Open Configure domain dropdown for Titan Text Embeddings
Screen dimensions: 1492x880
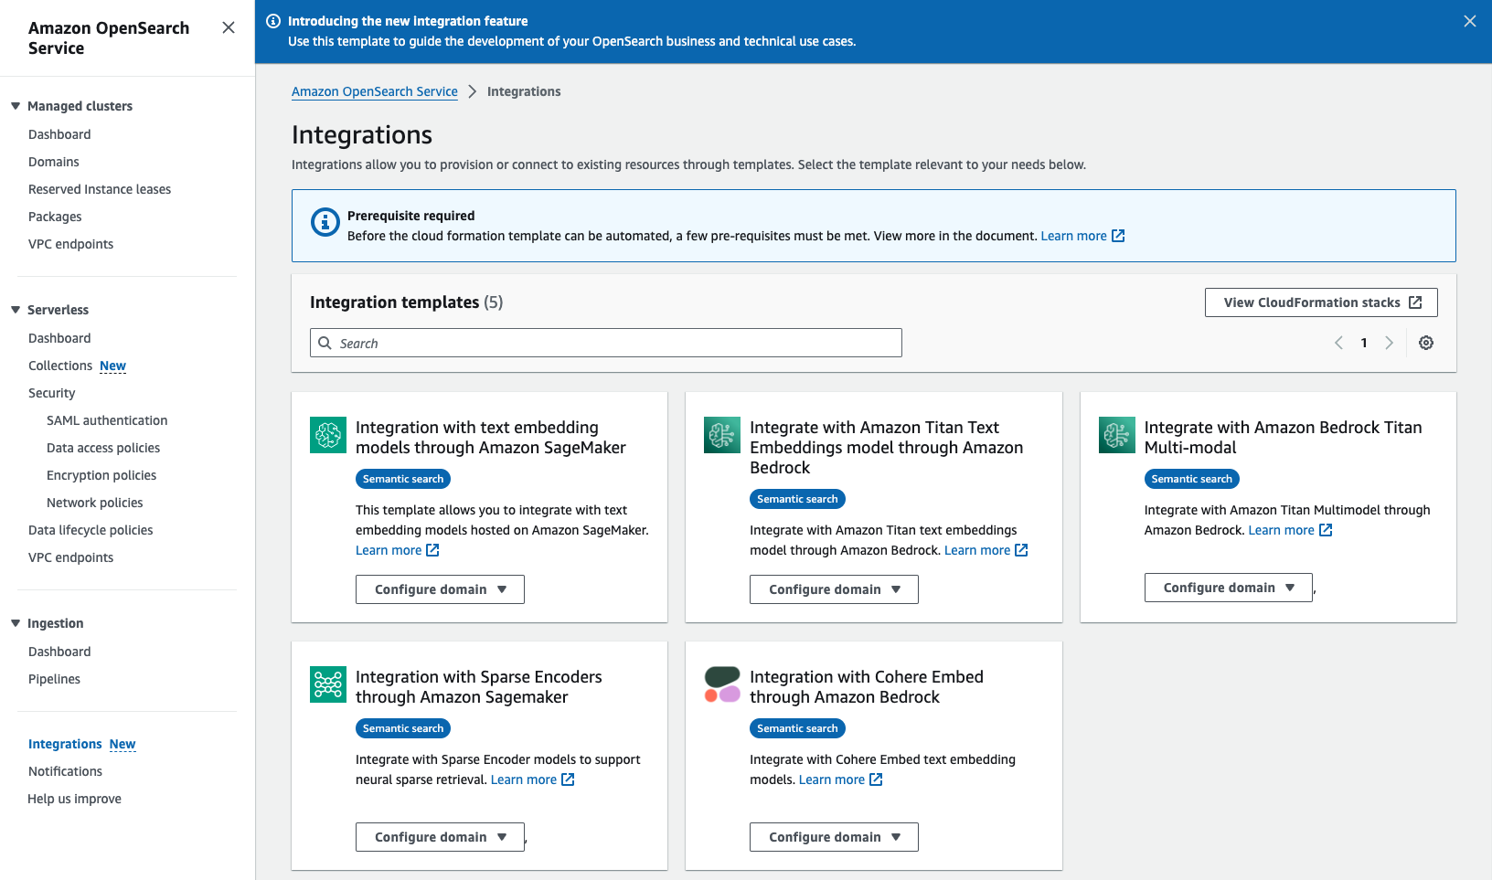(834, 589)
